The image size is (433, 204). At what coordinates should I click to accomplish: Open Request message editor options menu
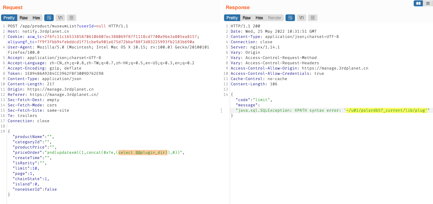[x=71, y=18]
